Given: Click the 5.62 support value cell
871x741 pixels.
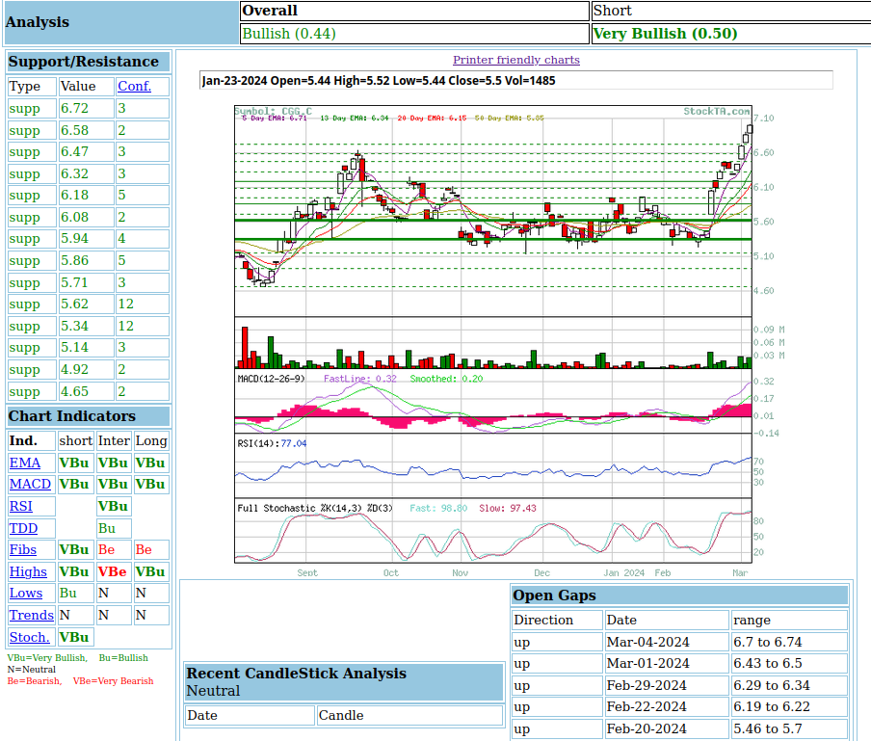Looking at the screenshot, I should (85, 304).
